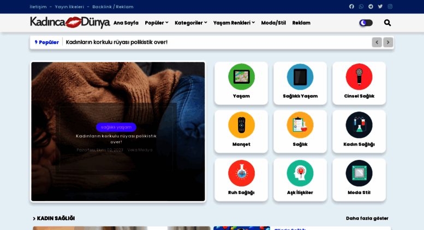Click the Ruh Sağlığı card label
This screenshot has height=230, width=424.
point(241,192)
